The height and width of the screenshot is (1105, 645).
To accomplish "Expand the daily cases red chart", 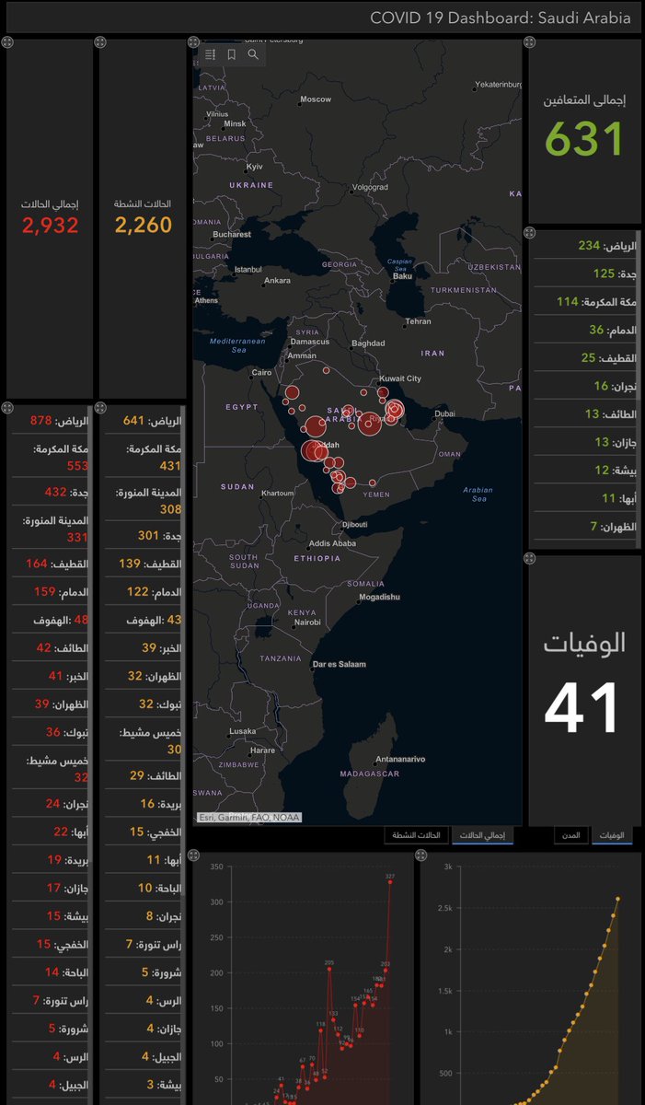I will [193, 856].
